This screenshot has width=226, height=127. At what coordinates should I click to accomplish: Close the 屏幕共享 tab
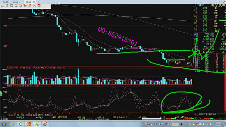pos(34,2)
